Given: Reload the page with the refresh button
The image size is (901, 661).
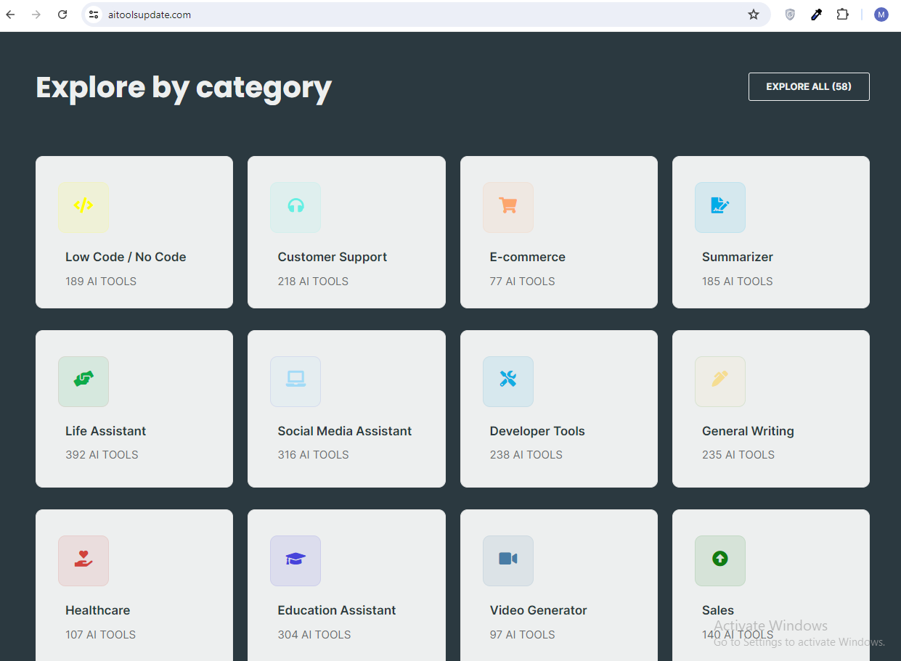Looking at the screenshot, I should tap(62, 15).
